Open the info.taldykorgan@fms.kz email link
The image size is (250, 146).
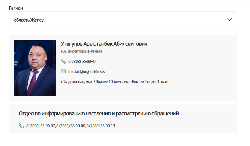[87, 71]
